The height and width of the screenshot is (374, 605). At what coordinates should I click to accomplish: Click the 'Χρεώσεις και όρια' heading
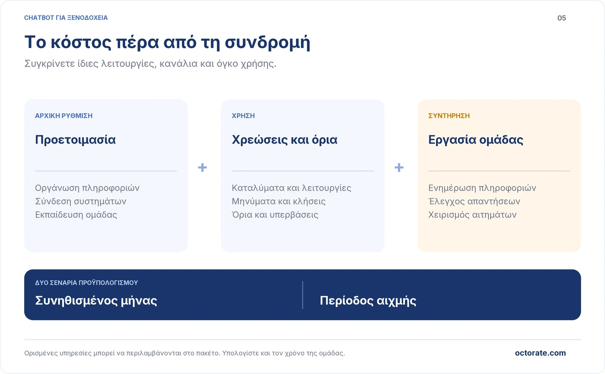click(x=284, y=140)
